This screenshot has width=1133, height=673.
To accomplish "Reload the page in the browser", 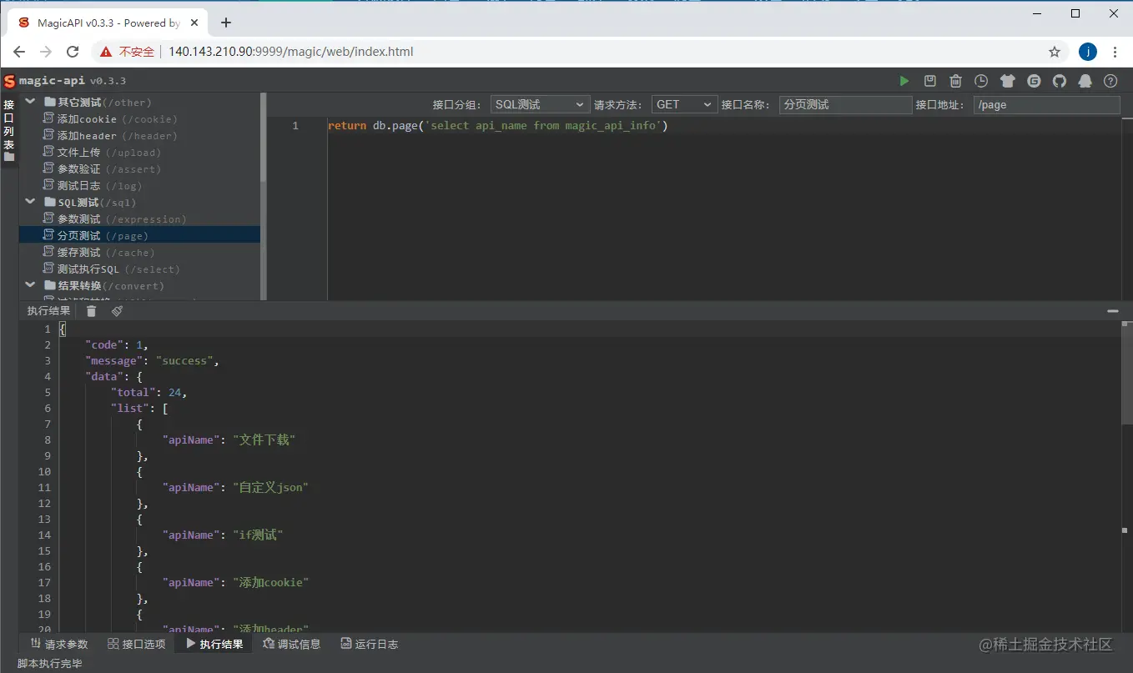I will [x=73, y=52].
